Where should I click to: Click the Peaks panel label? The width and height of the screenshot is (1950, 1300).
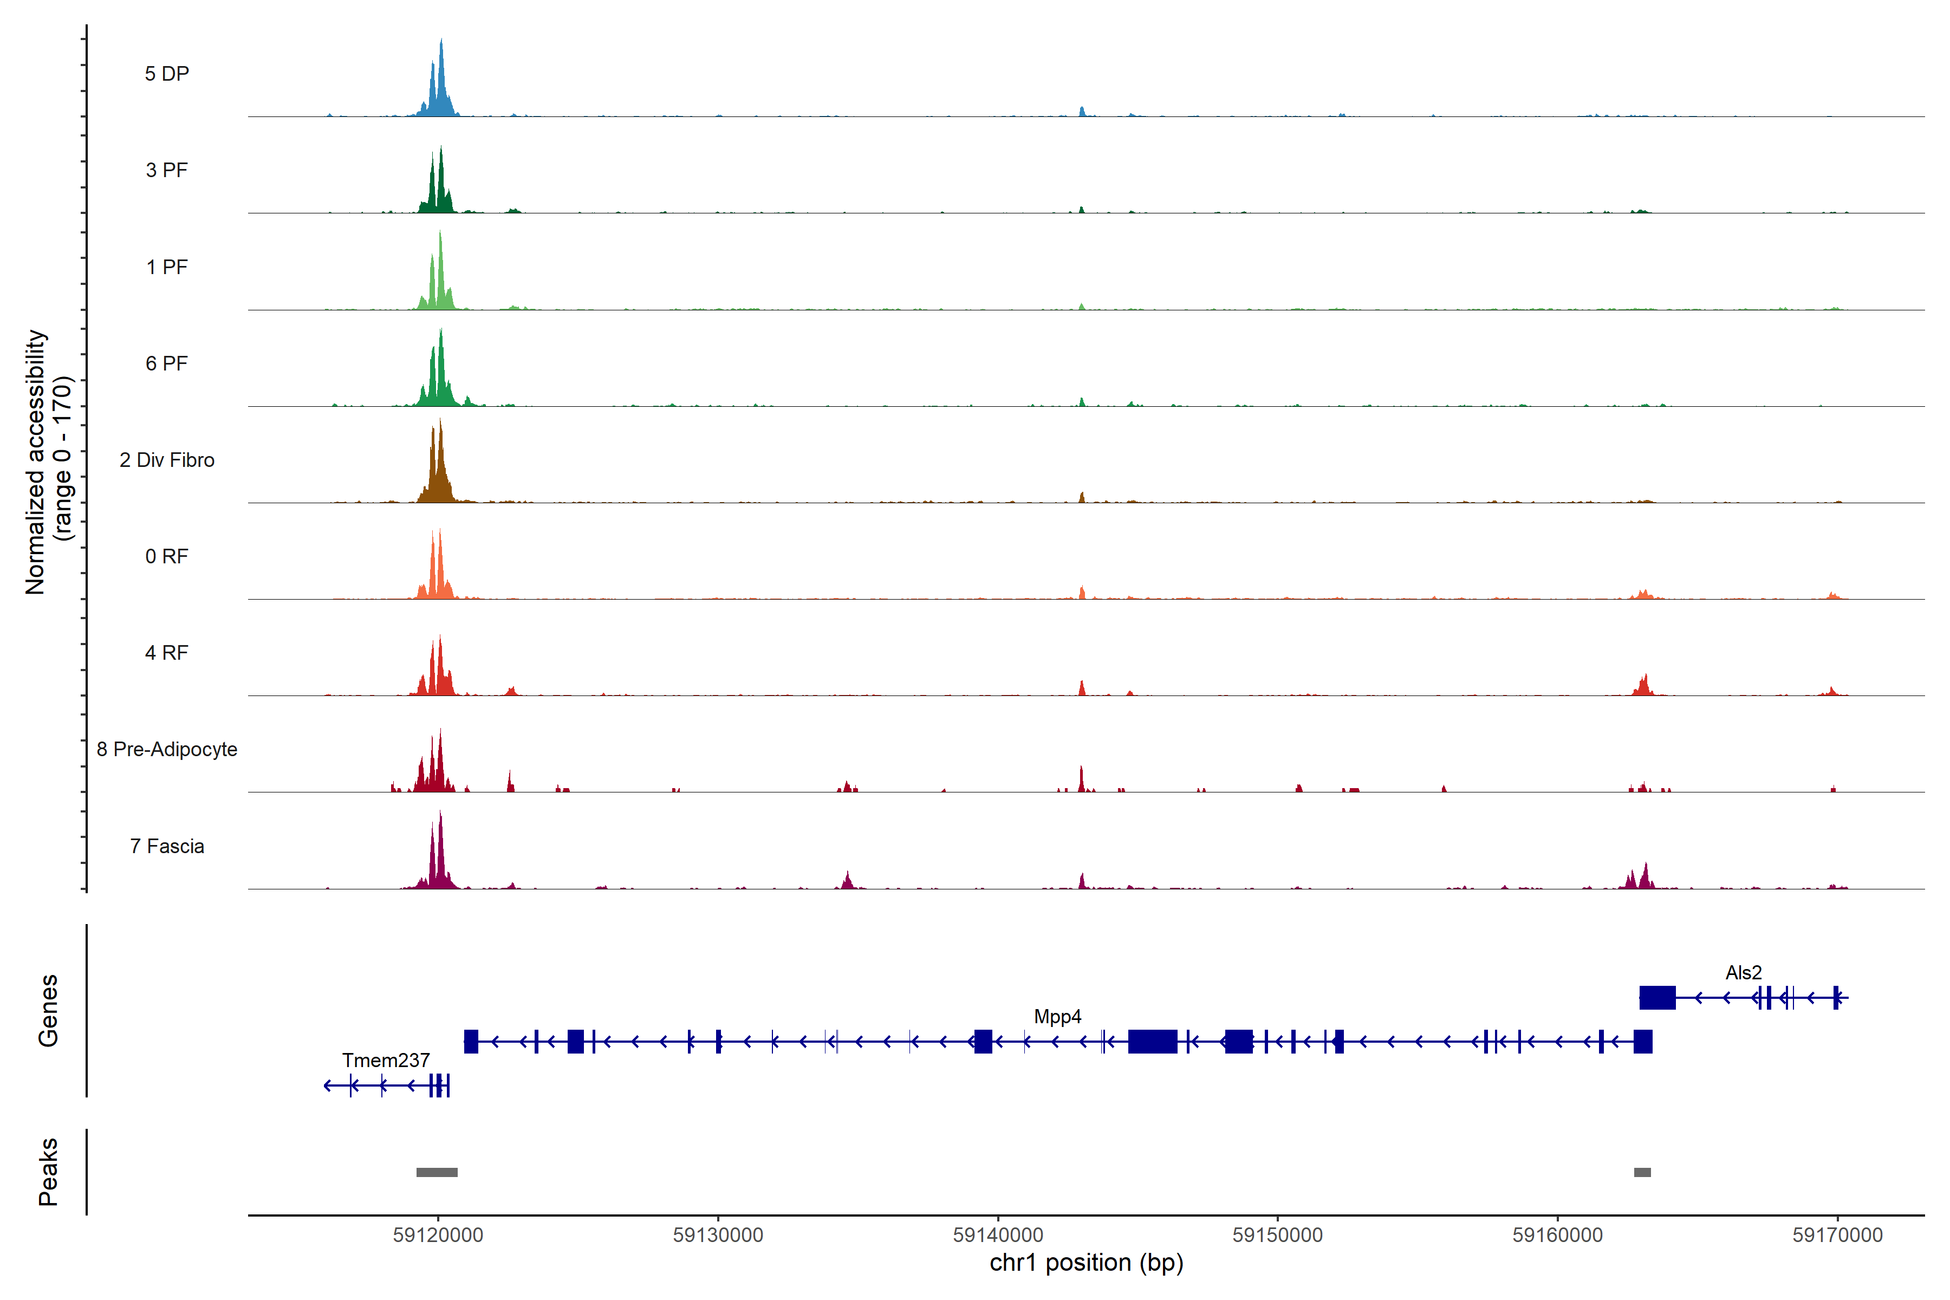tap(48, 1172)
